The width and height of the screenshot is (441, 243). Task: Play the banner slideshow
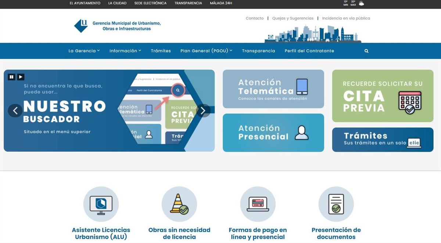[21, 77]
